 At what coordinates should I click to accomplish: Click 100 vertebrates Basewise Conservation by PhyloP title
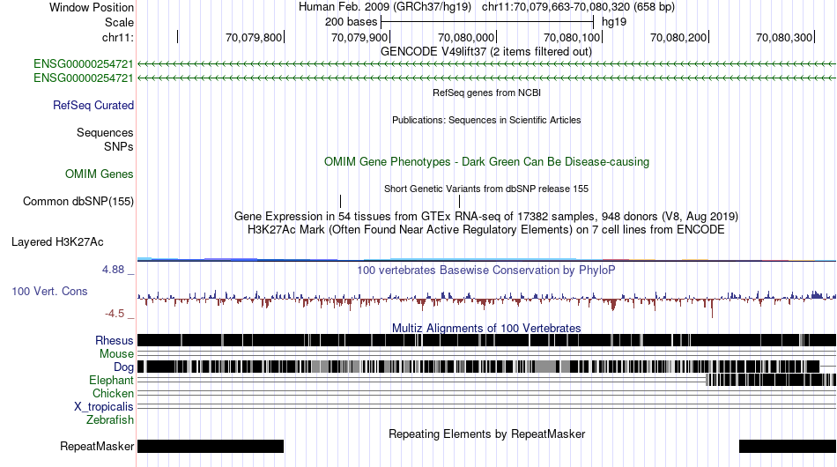coord(486,270)
